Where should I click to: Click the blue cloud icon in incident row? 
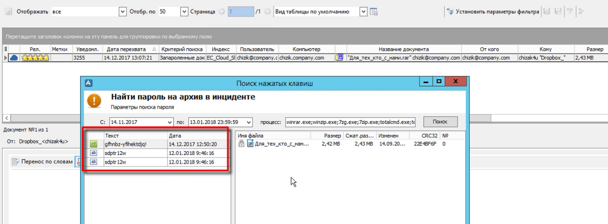pyautogui.click(x=14, y=58)
